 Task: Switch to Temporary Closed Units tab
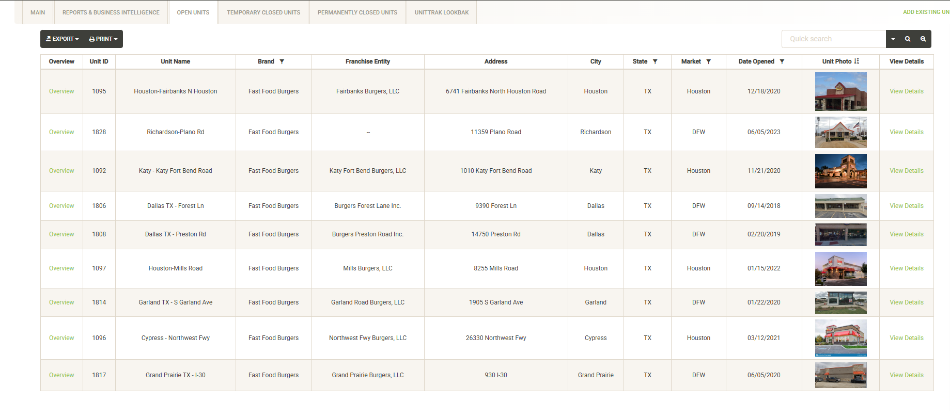(263, 12)
